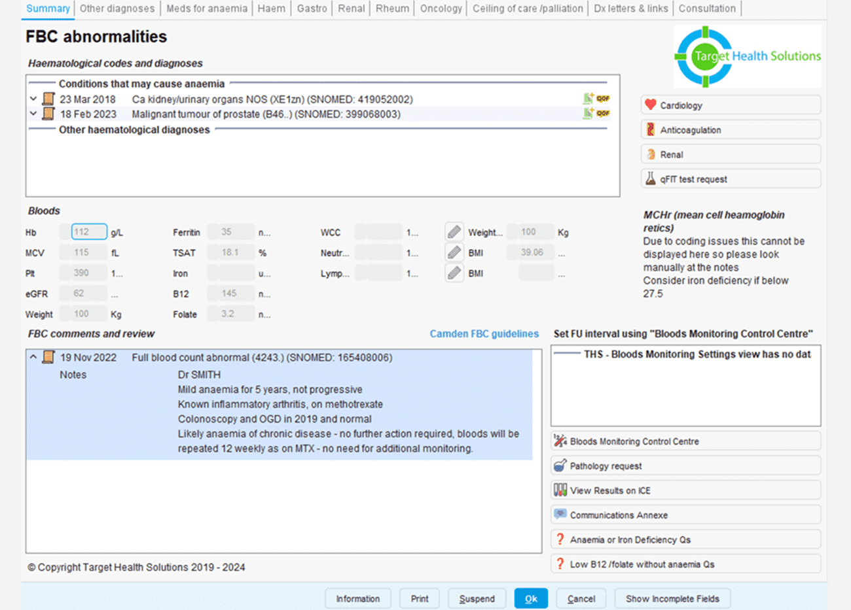Click the QOF icon on prostate tumour row
Screen dimensions: 851x610
click(x=603, y=114)
